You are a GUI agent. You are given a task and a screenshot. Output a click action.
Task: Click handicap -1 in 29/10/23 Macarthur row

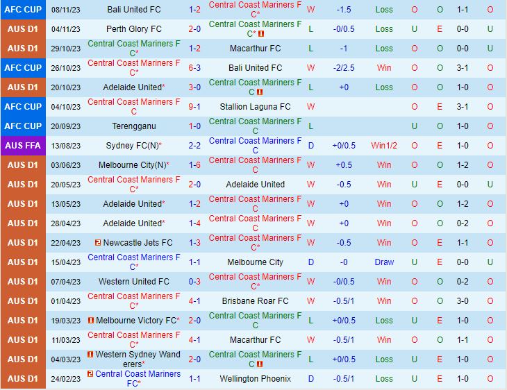(344, 49)
